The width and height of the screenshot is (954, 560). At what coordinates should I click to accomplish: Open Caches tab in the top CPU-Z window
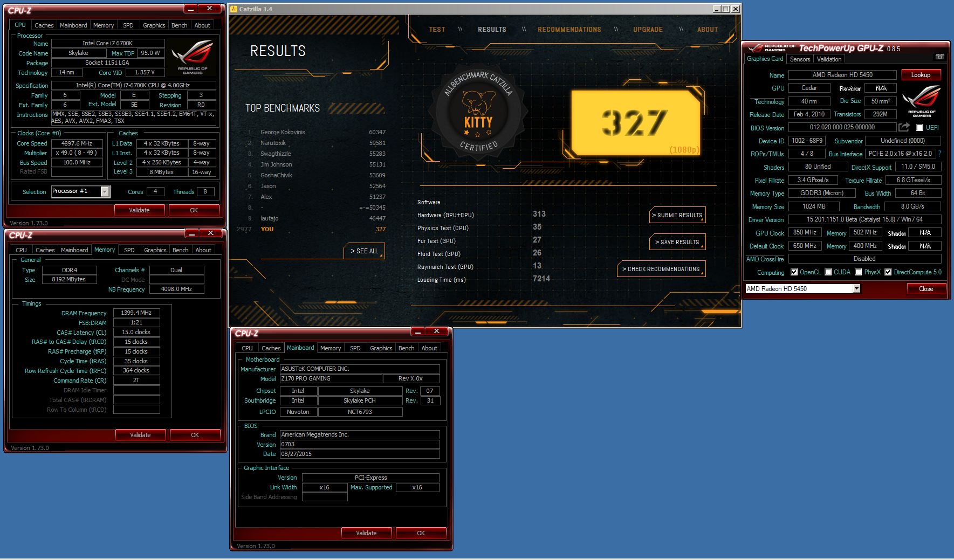coord(44,25)
